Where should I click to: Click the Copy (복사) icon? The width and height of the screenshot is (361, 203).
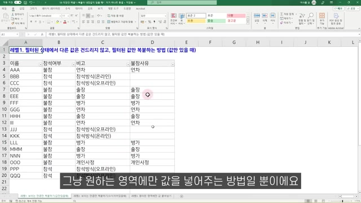coord(12,19)
